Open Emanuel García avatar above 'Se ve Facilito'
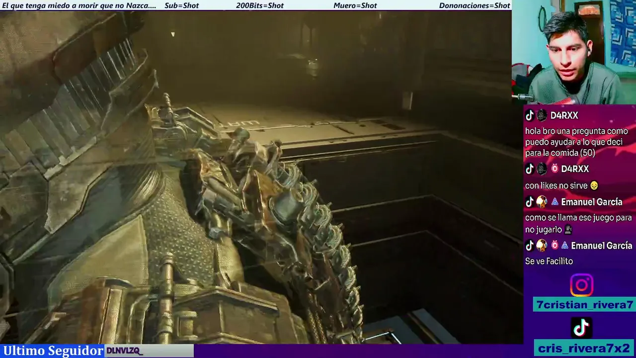Image resolution: width=636 pixels, height=358 pixels. coord(542,246)
